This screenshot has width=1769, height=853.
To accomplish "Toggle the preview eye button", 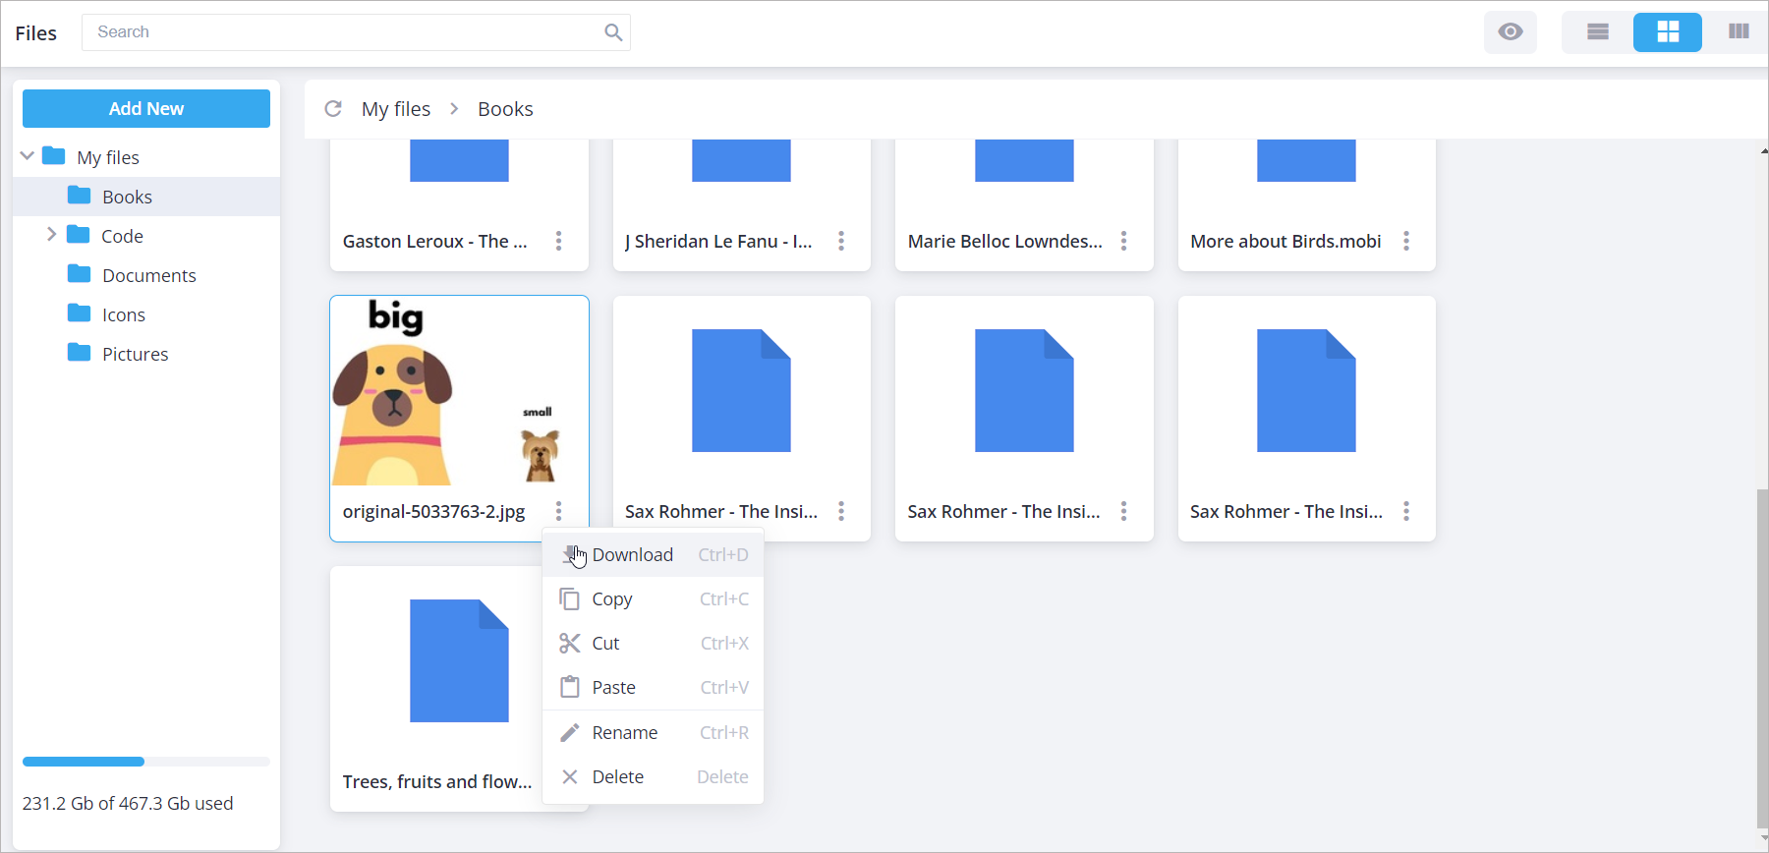I will (1511, 32).
